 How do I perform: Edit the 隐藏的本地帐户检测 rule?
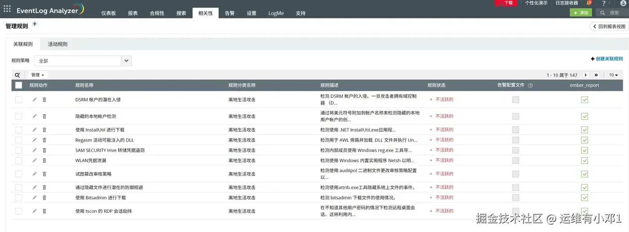(35, 116)
